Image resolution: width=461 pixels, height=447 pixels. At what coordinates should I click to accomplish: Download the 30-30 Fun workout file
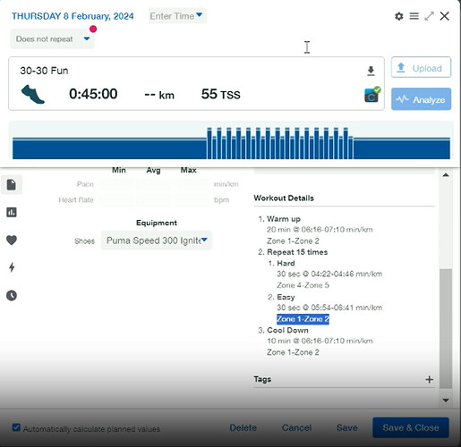coord(371,71)
